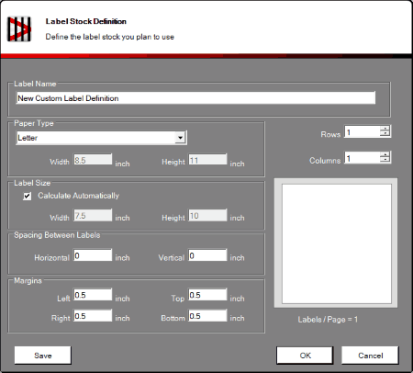Click the Save button
The image size is (413, 373).
[x=43, y=356]
